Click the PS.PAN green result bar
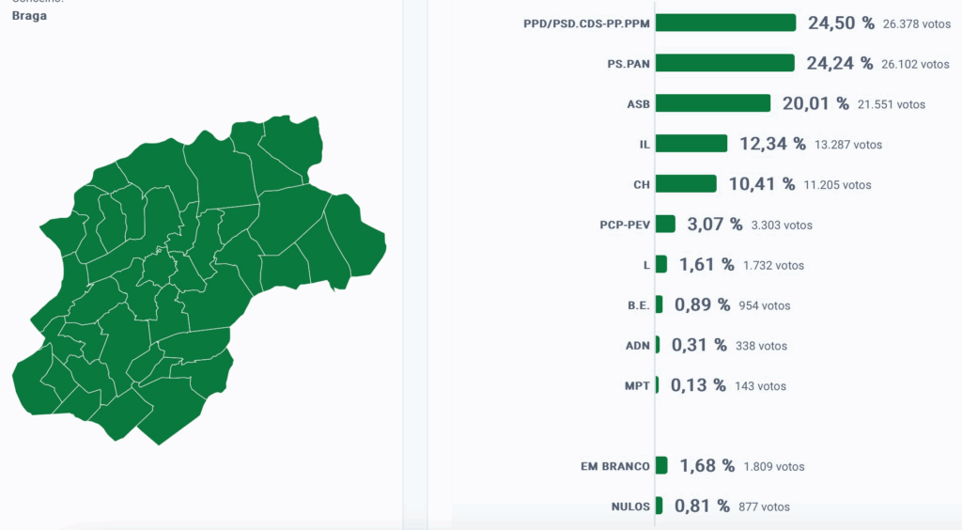The height and width of the screenshot is (530, 962). [724, 63]
